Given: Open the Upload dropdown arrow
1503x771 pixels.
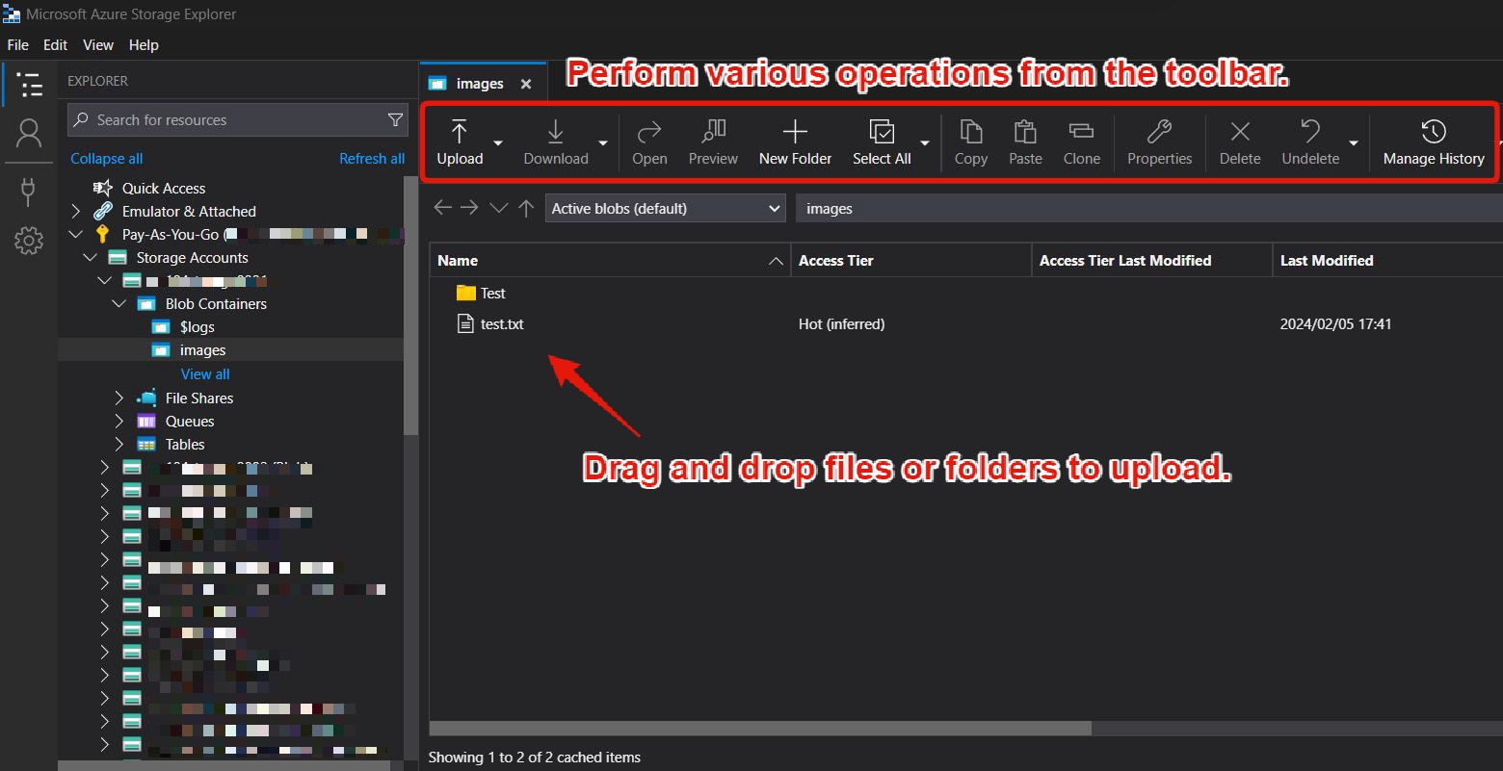Looking at the screenshot, I should pyautogui.click(x=498, y=142).
